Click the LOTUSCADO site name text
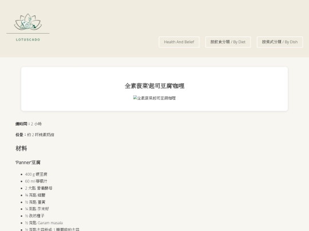The height and width of the screenshot is (231, 309). [x=28, y=40]
